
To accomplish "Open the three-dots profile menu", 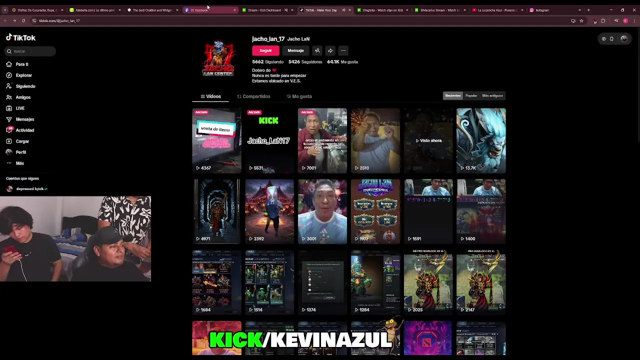I will click(343, 50).
